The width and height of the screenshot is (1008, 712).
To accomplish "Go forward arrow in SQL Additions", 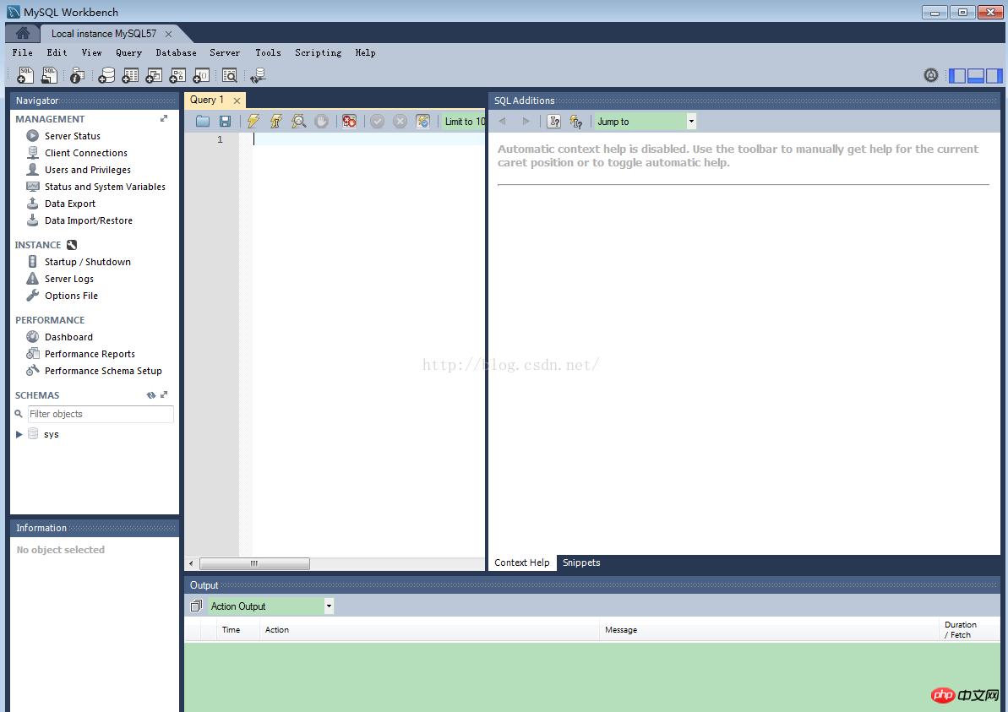I will coord(526,121).
